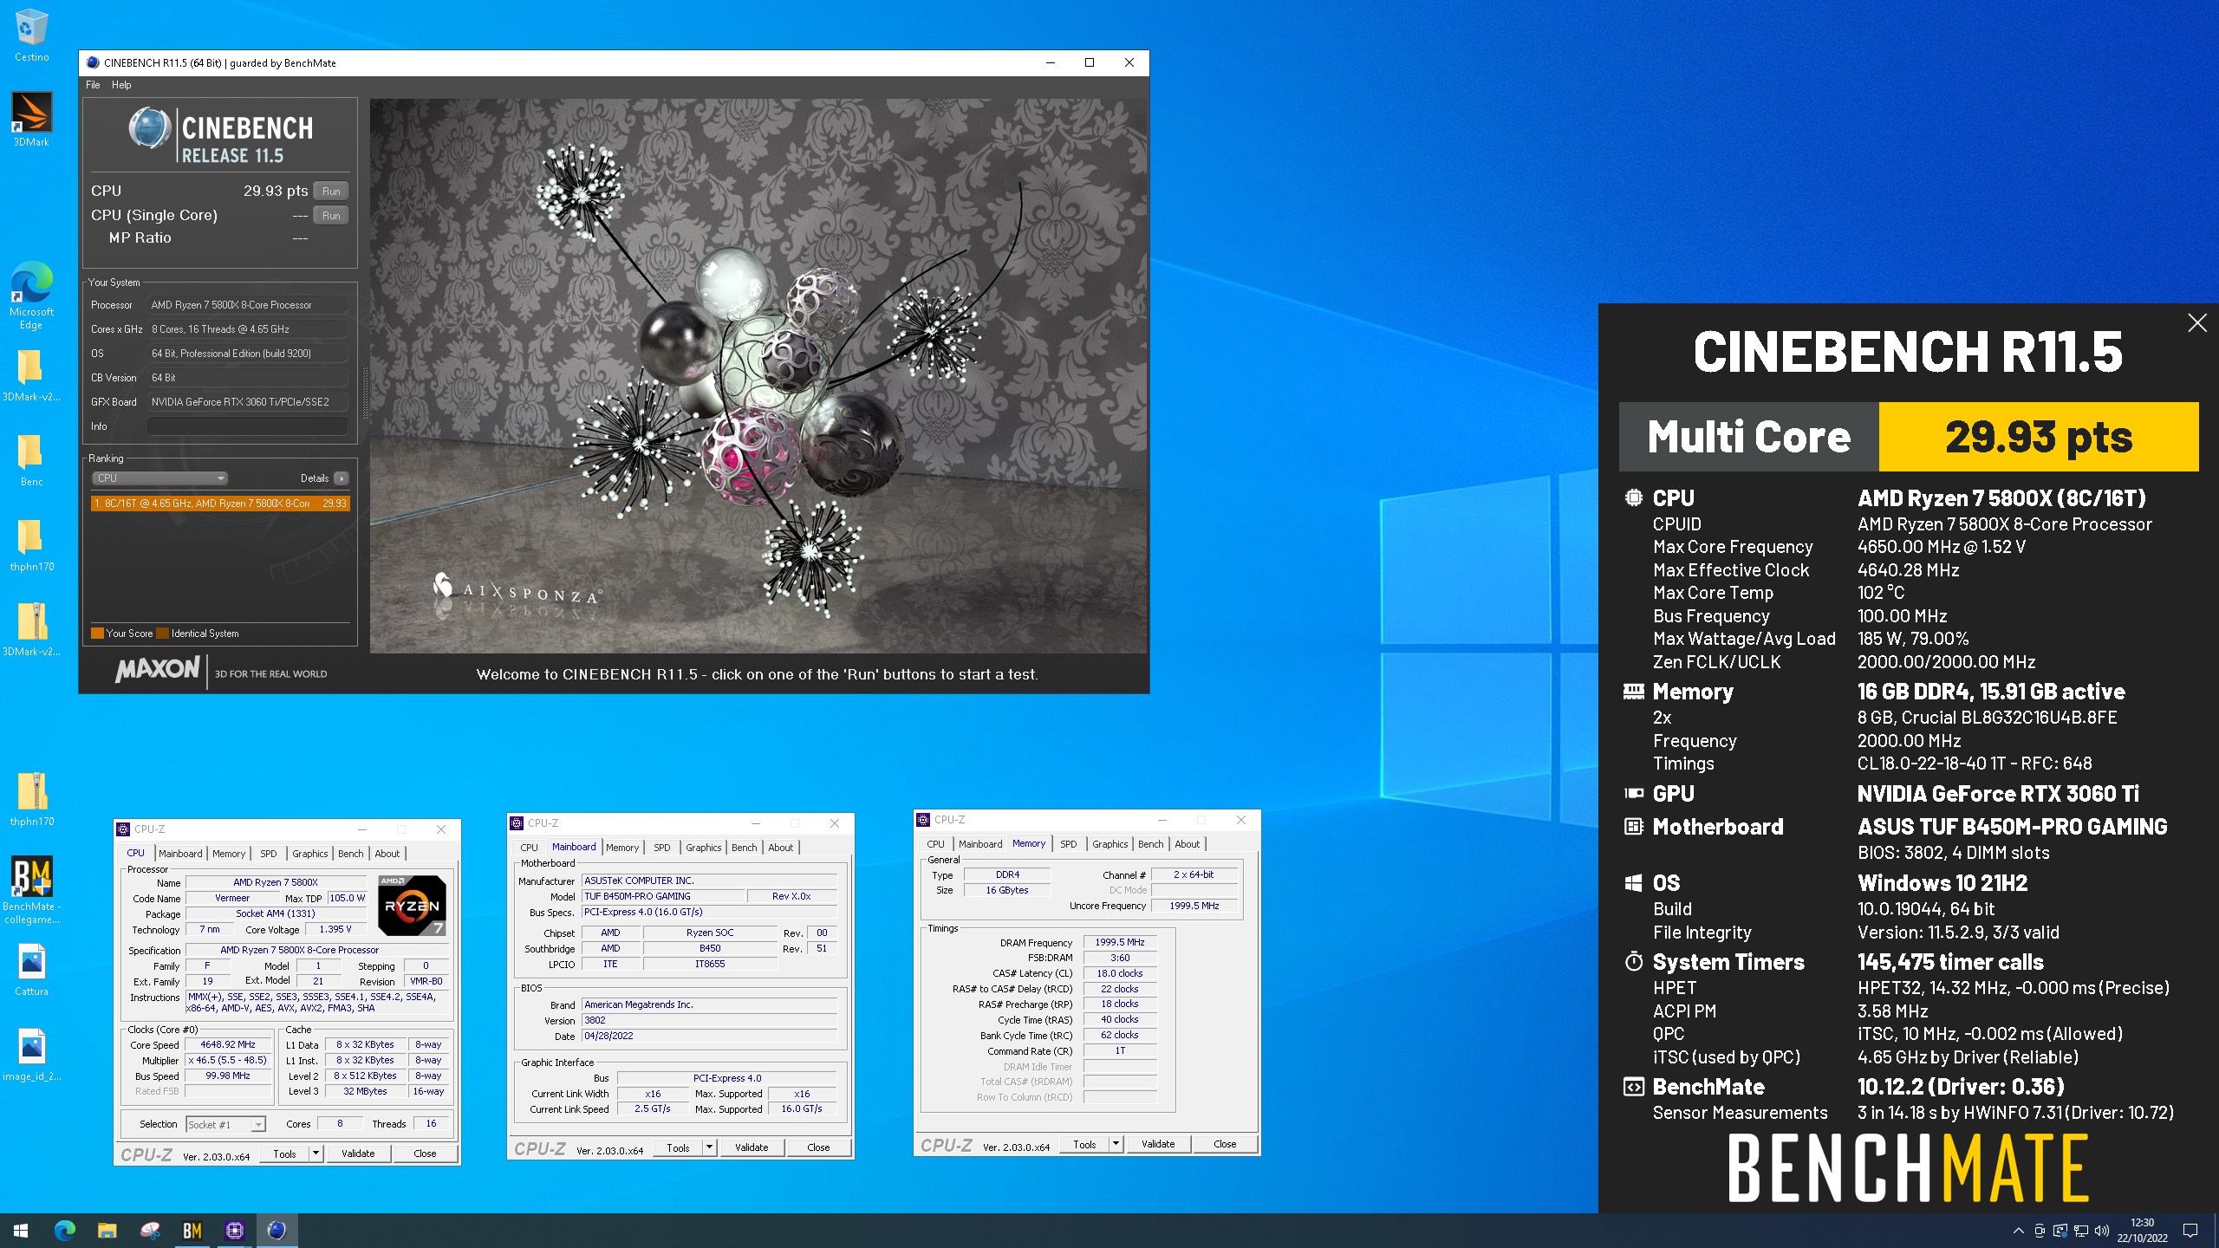
Task: Click the Ryzen 7 logo in CPU-Z
Action: tap(413, 905)
